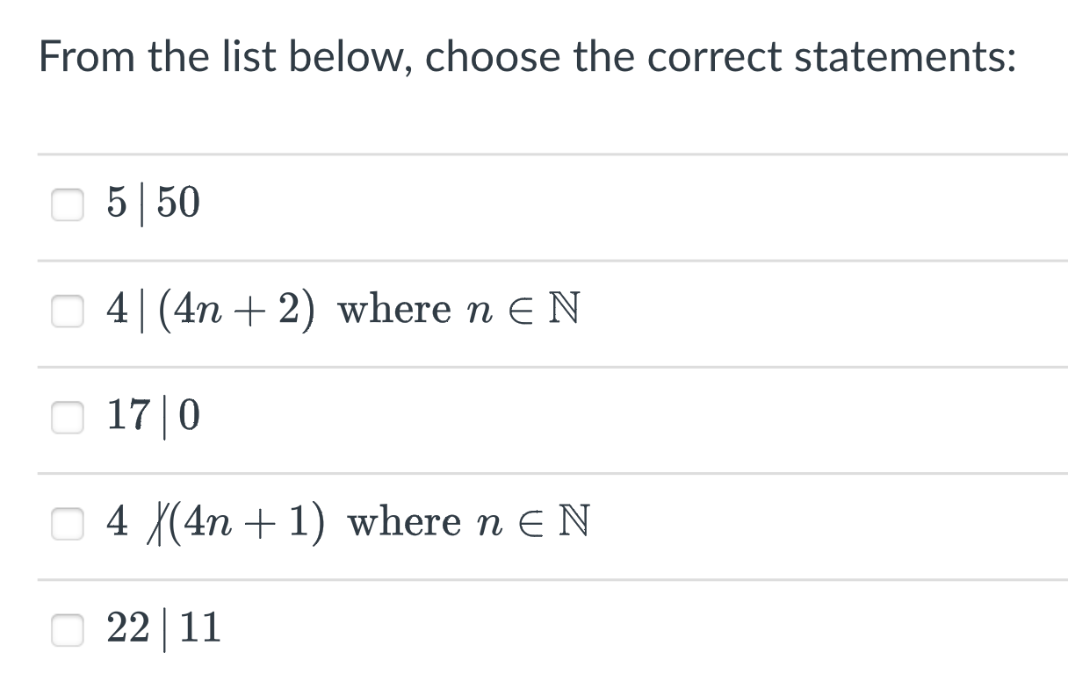
Task: Click the '17 | 0' statement text
Action: point(154,417)
